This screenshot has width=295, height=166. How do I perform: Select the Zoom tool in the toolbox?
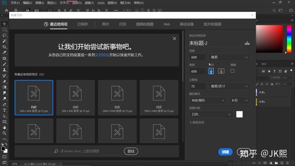[x=4, y=133]
